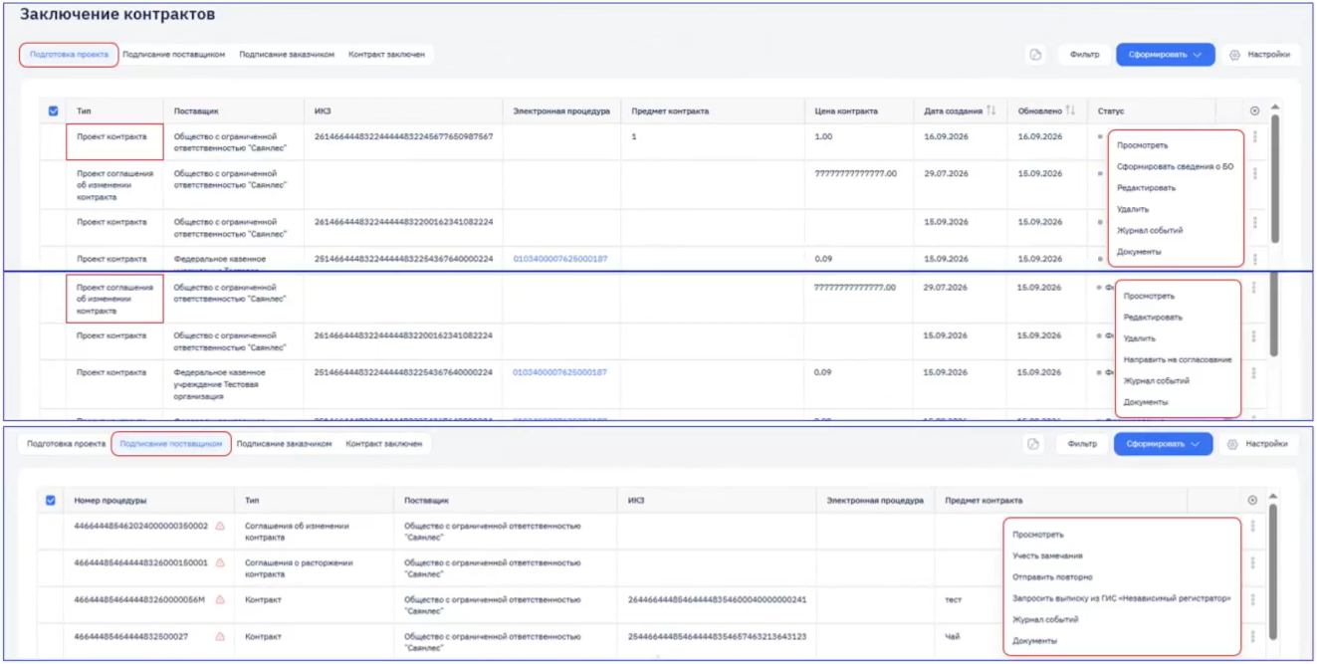Click warning icon beside procedure ending 150001
The height and width of the screenshot is (664, 1317).
[x=220, y=562]
